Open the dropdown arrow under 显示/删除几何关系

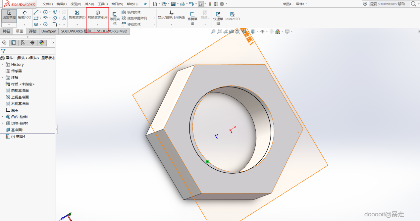point(171,25)
